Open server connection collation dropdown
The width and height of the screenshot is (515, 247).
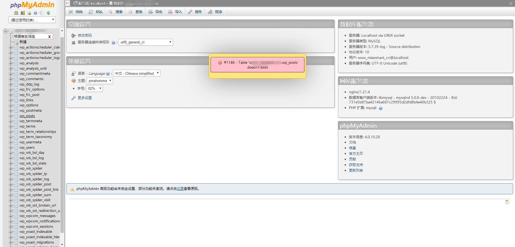[146, 42]
